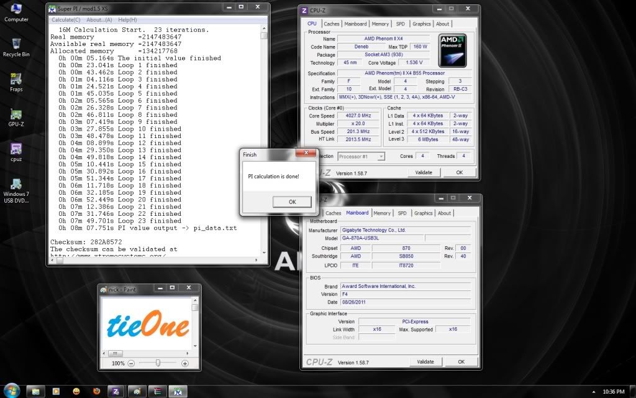Viewport: 636px width, 398px height.
Task: Click OK in the Finish dialog
Action: tap(292, 202)
